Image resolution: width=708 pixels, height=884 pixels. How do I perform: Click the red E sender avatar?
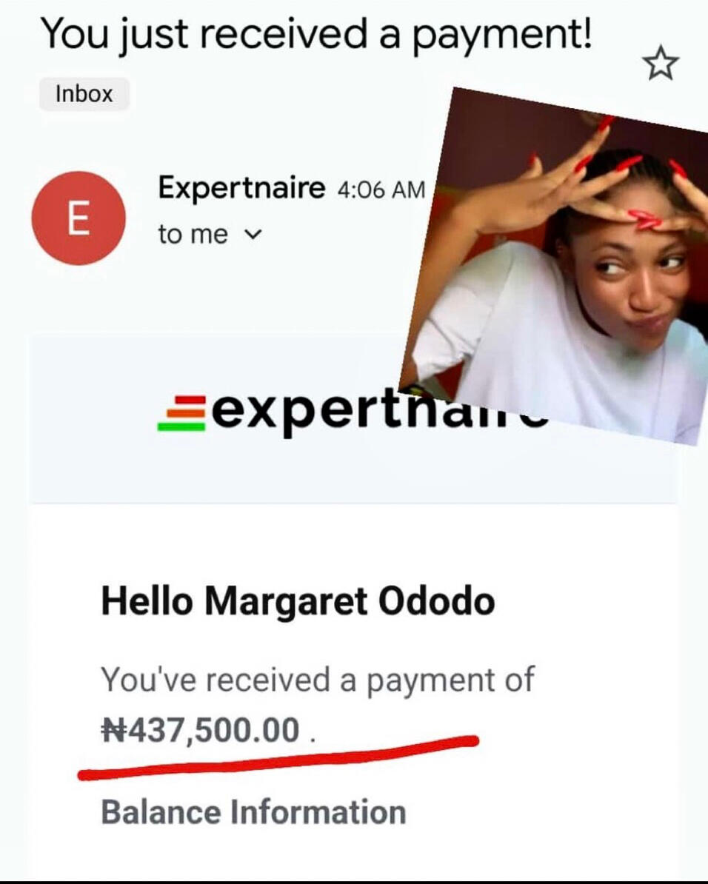[78, 218]
